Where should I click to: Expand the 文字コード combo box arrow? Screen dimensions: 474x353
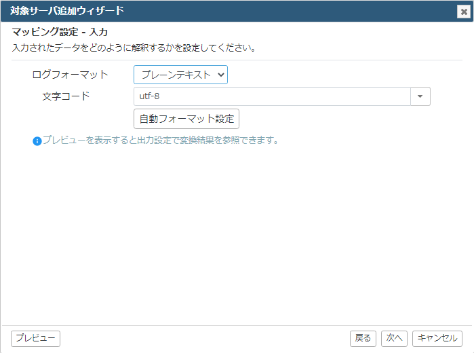420,96
